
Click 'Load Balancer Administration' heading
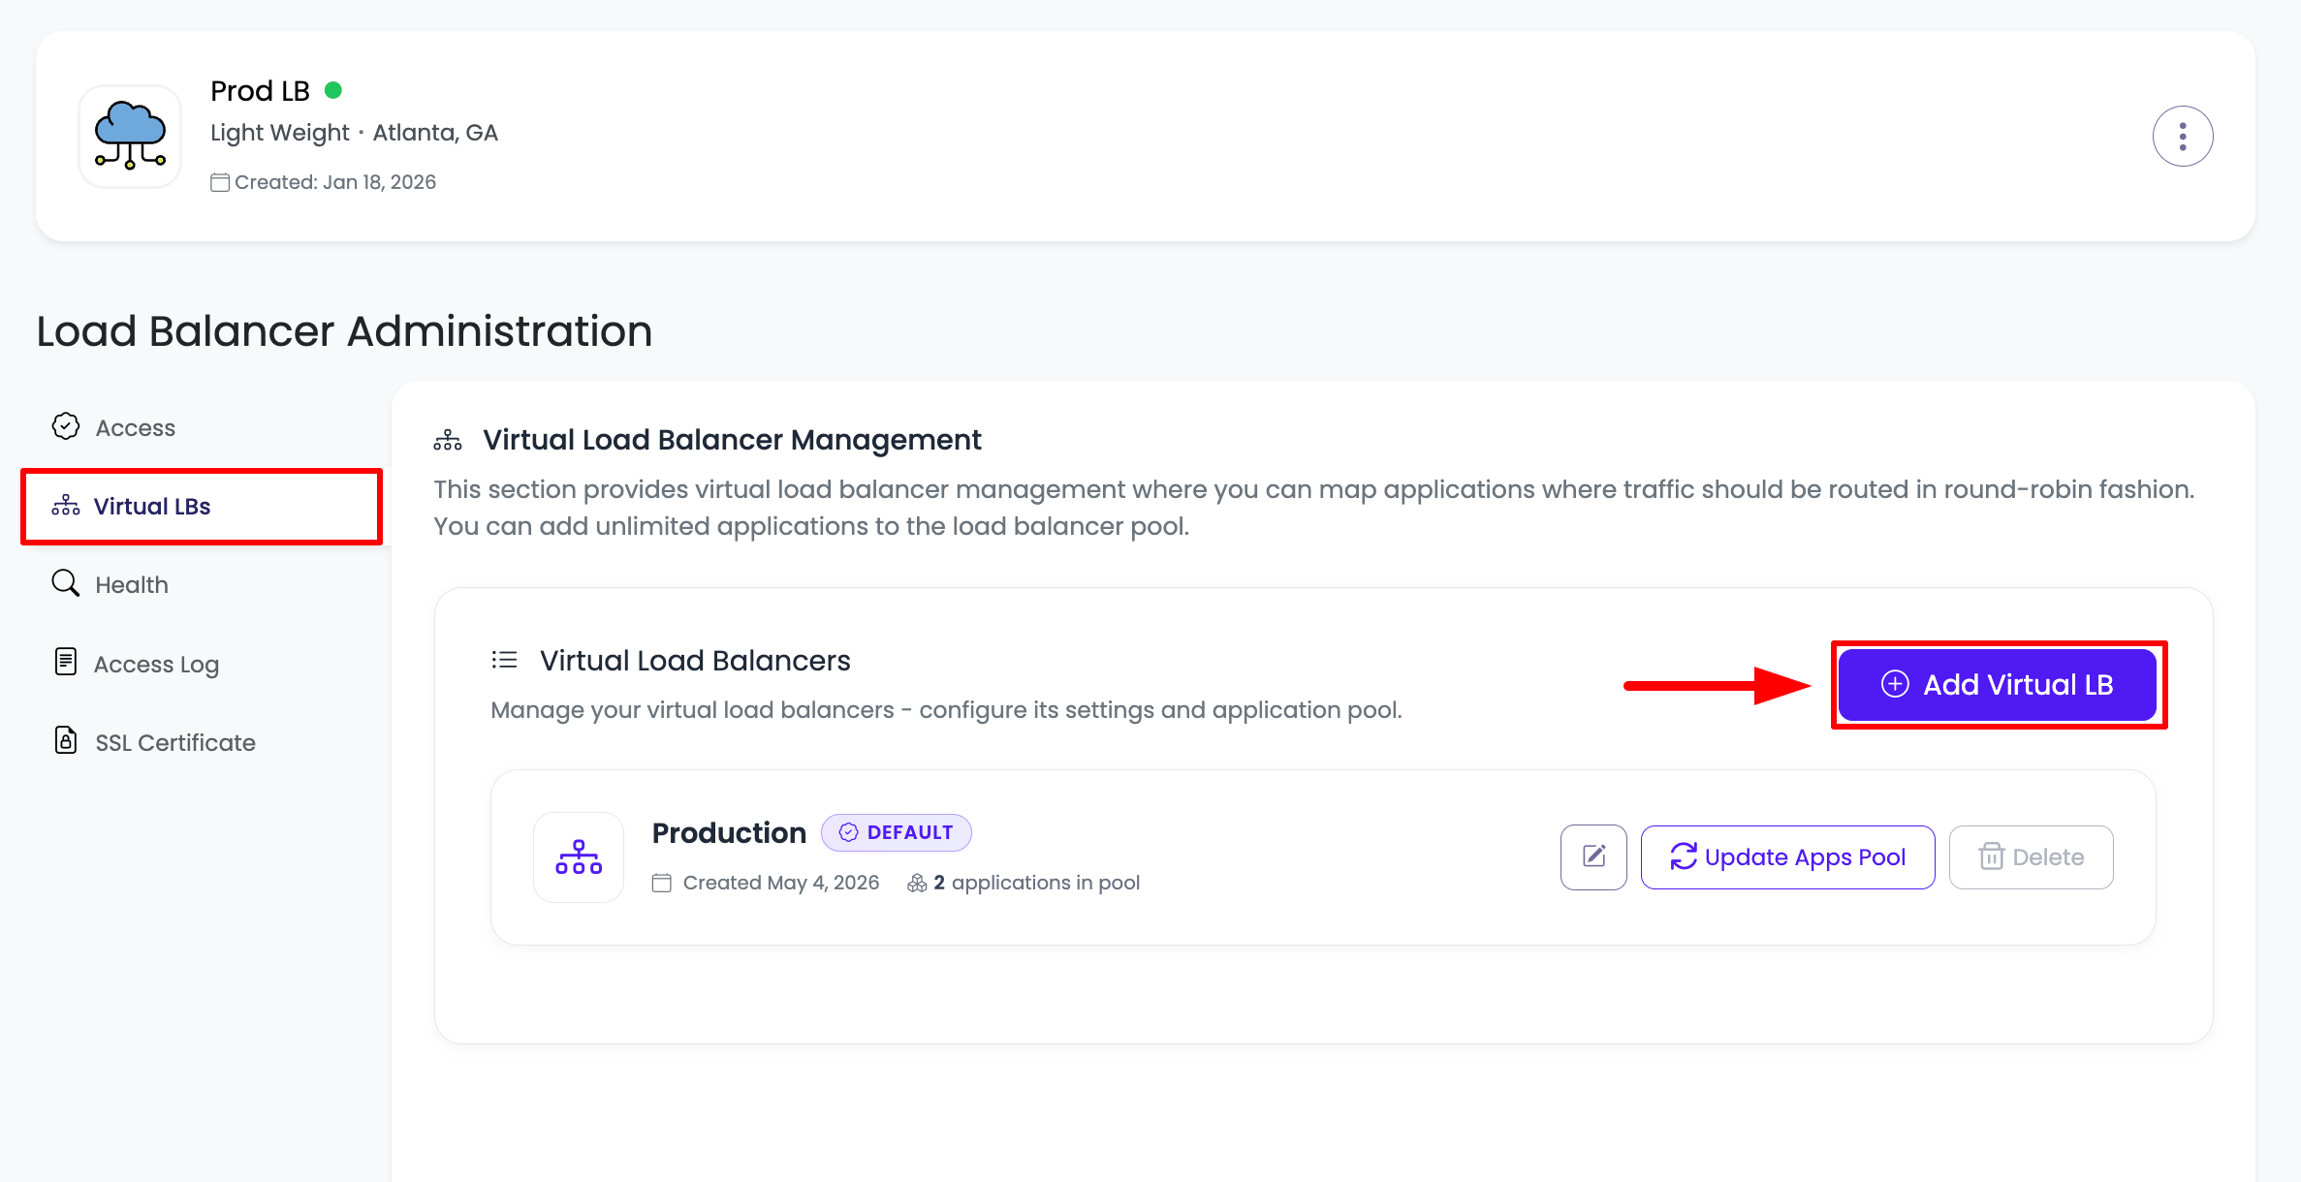[x=344, y=331]
